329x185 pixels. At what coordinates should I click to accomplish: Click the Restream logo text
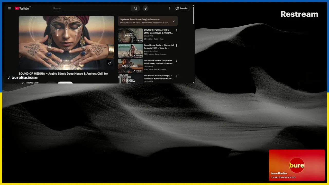click(x=299, y=14)
